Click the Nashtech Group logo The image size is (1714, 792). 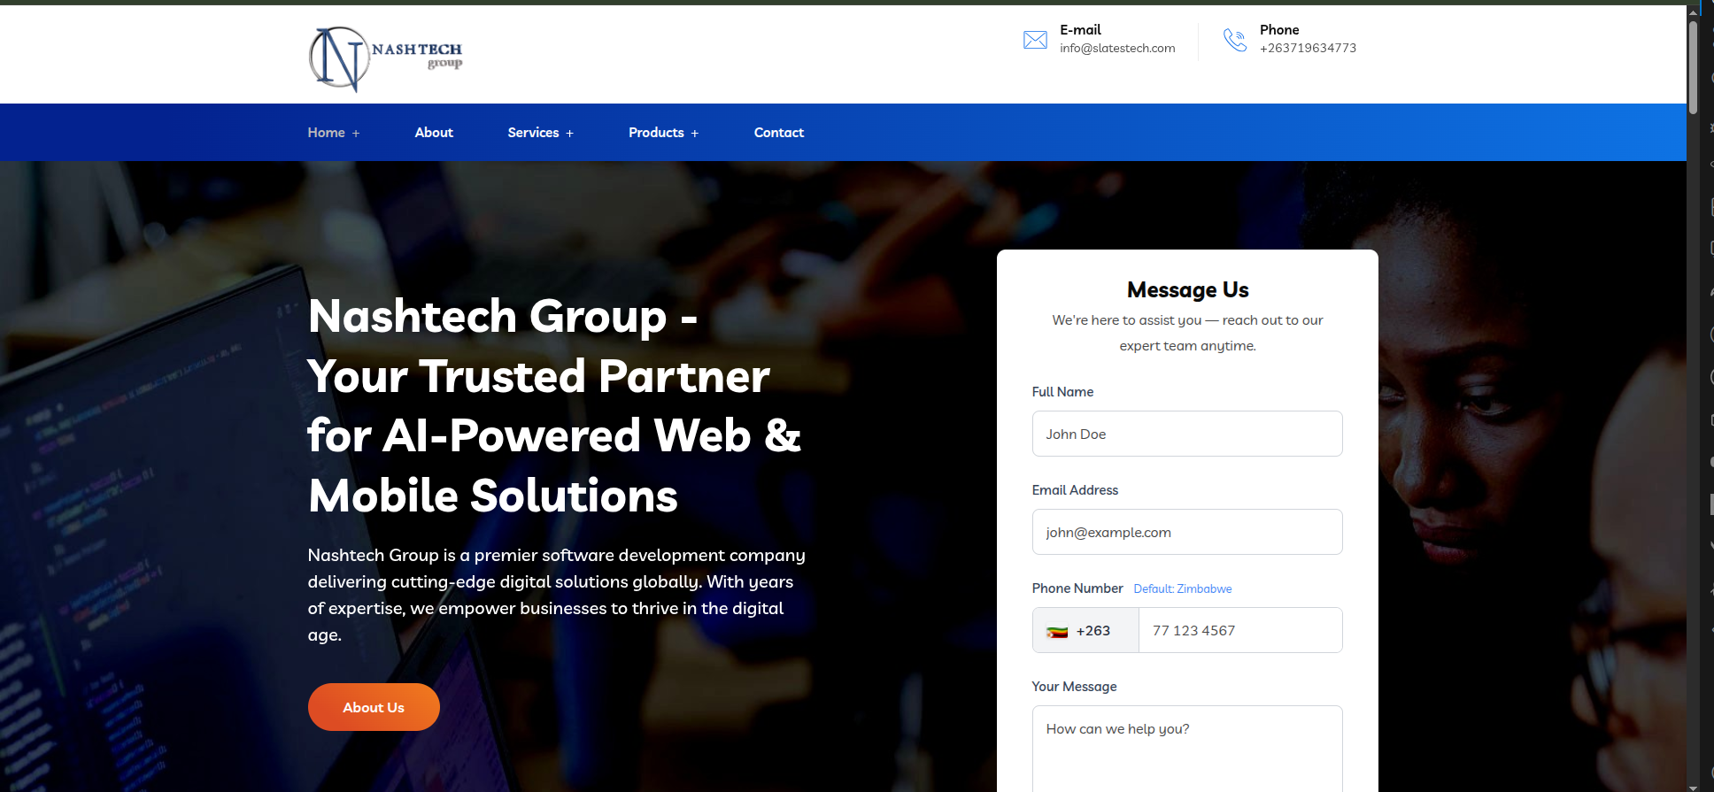click(x=385, y=58)
